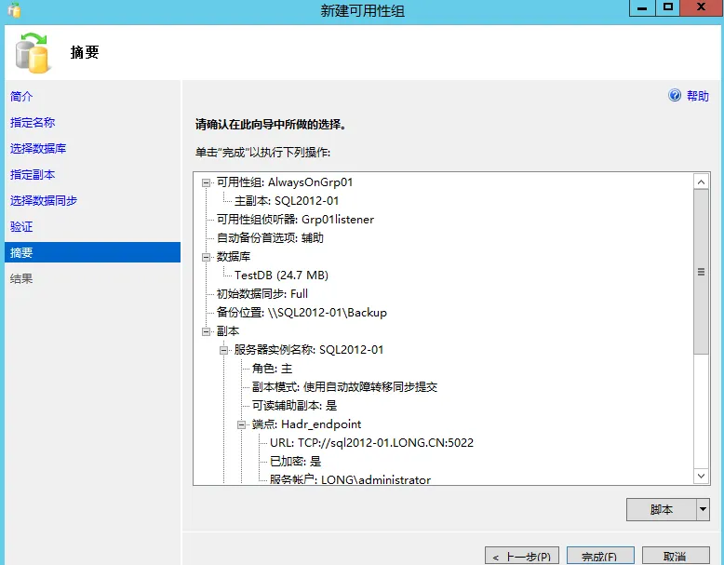Collapse the 服务器实例名称: SQL2012-01 node
Viewport: 724px width, 565px height.
point(223,350)
